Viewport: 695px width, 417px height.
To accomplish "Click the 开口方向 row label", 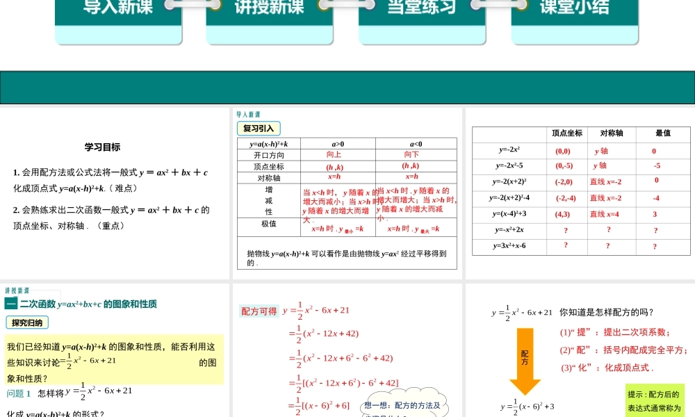I will [x=268, y=155].
